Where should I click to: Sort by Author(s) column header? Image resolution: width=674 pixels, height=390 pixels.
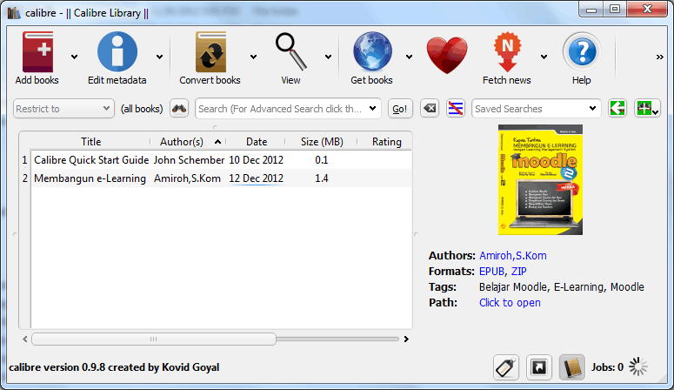(x=188, y=142)
